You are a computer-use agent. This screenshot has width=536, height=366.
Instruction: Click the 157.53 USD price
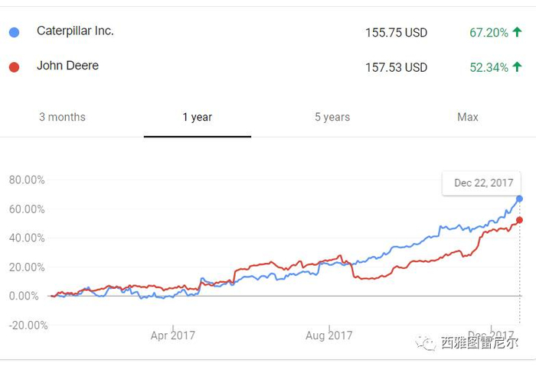pos(396,68)
